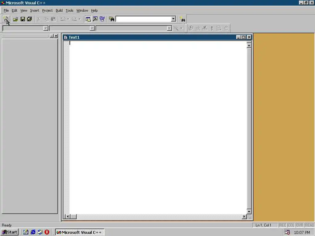Open the Project menu
315x236 pixels.
point(47,10)
